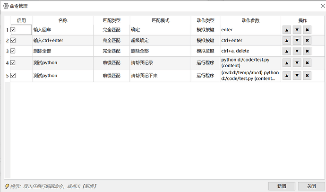This screenshot has height=192, width=326.
Task: Click the 匹配模式 column header
Action: click(x=160, y=20)
